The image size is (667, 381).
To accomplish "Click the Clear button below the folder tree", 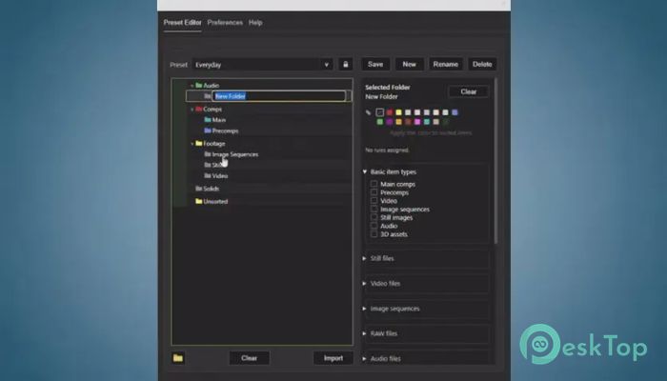I will click(x=249, y=358).
